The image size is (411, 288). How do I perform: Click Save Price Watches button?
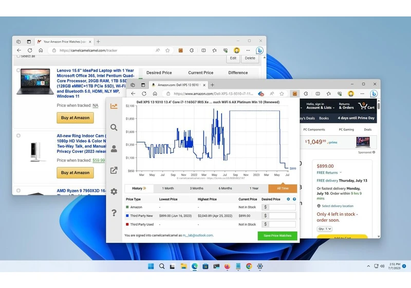pyautogui.click(x=277, y=236)
